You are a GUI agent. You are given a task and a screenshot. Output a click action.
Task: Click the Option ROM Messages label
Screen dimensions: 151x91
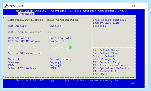coord(24,41)
